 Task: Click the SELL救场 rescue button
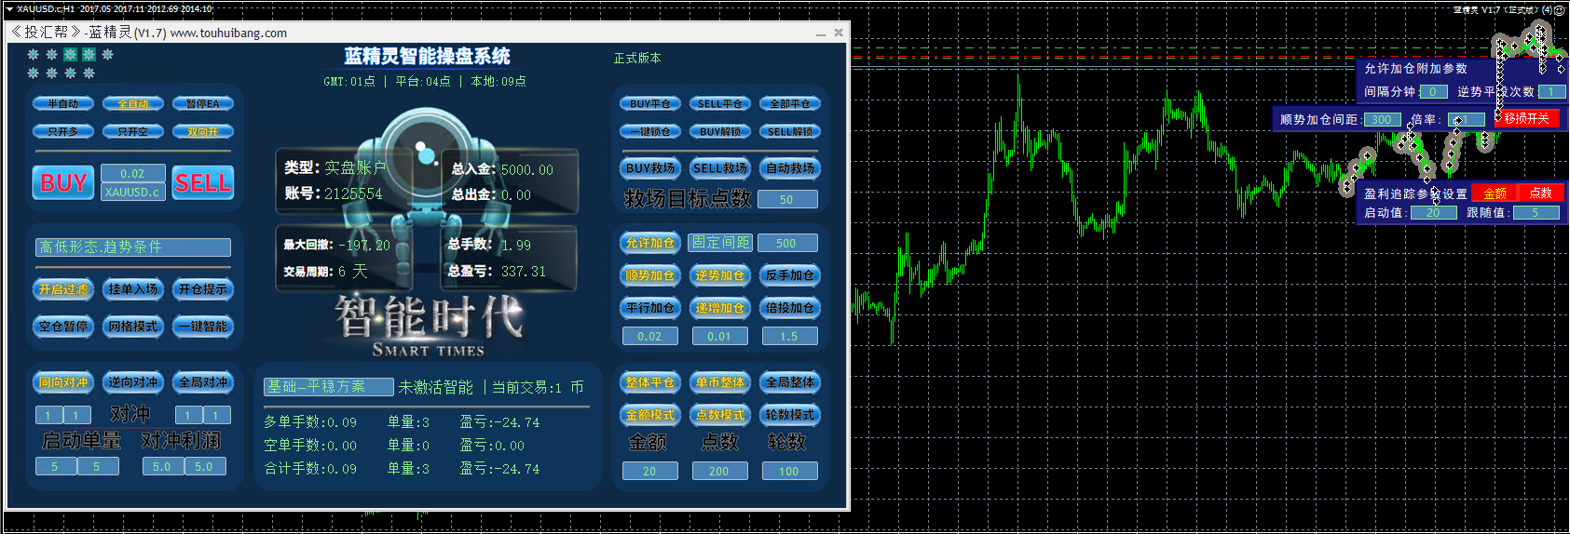tap(720, 168)
